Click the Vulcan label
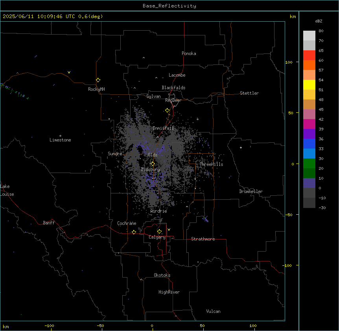This screenshot has height=331, width=339. point(214,311)
